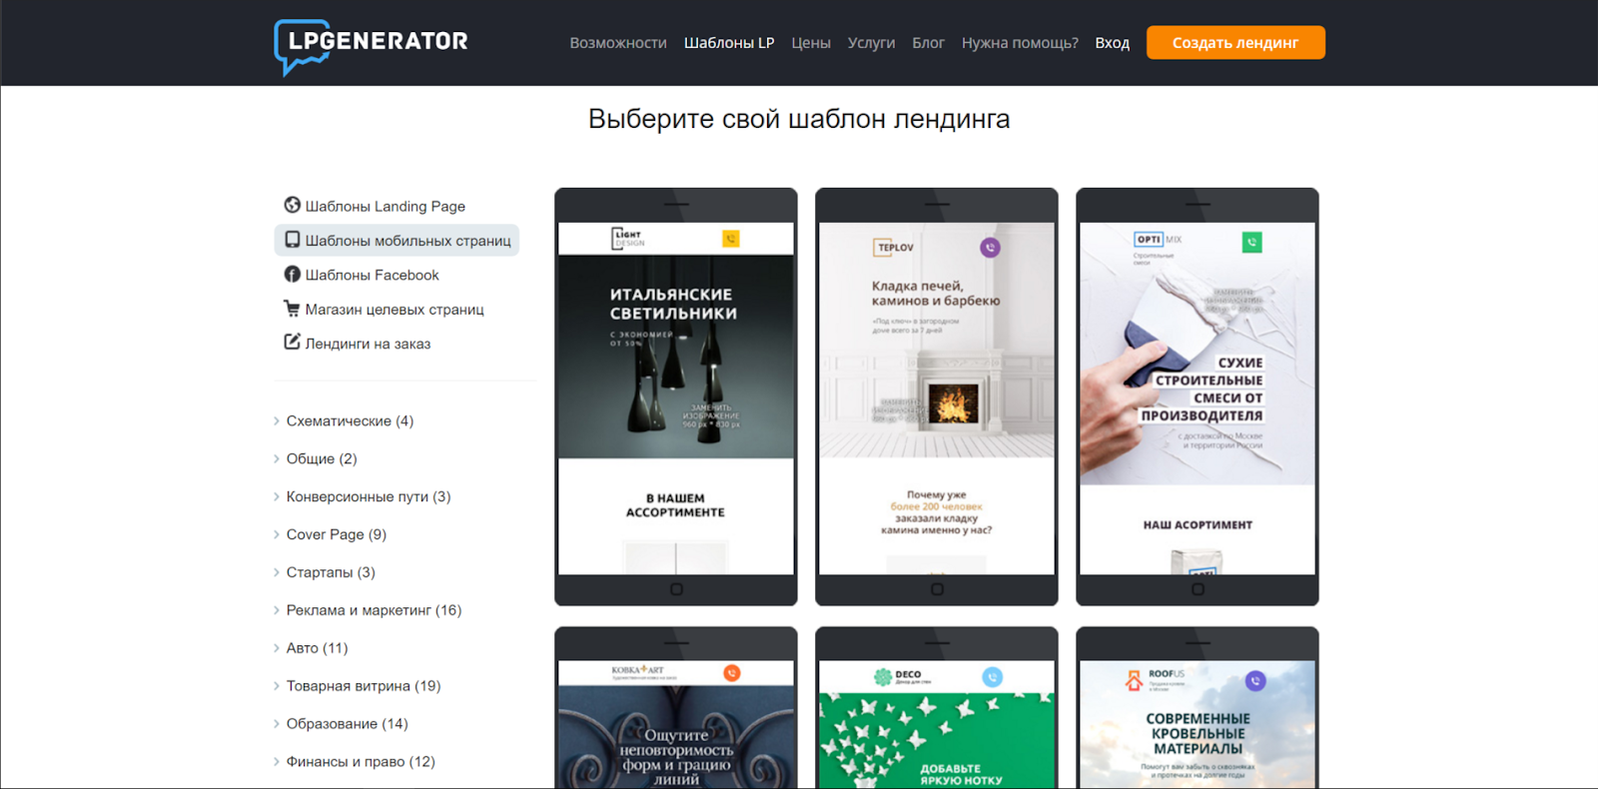1598x789 pixels.
Task: Open the Кладка печей, каминов template preview
Action: click(x=937, y=396)
